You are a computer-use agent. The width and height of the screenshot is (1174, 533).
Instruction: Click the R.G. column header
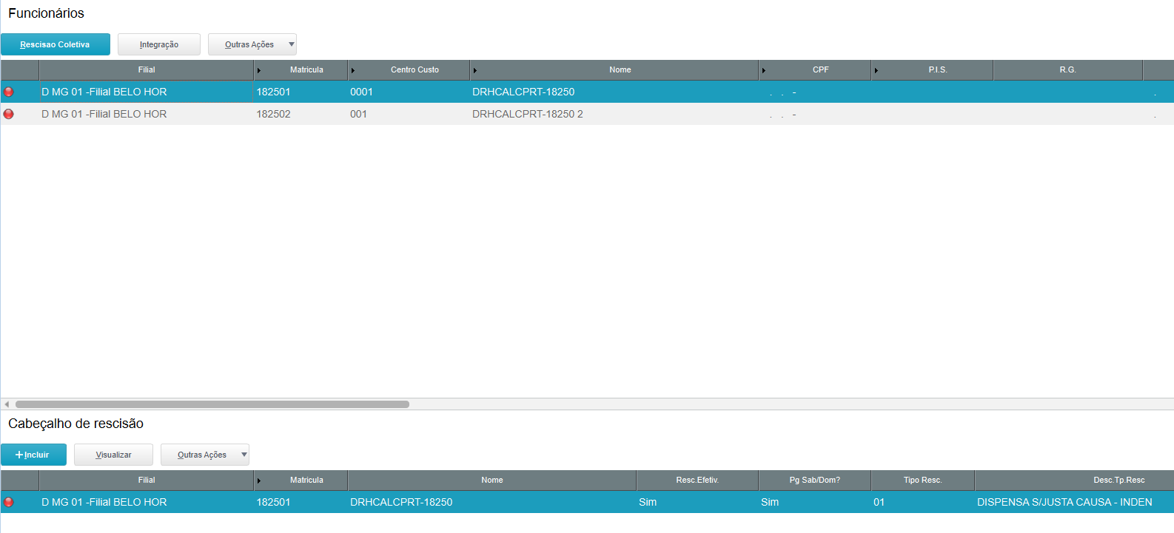pyautogui.click(x=1068, y=69)
